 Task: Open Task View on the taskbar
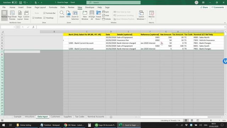pyautogui.click(x=10, y=125)
